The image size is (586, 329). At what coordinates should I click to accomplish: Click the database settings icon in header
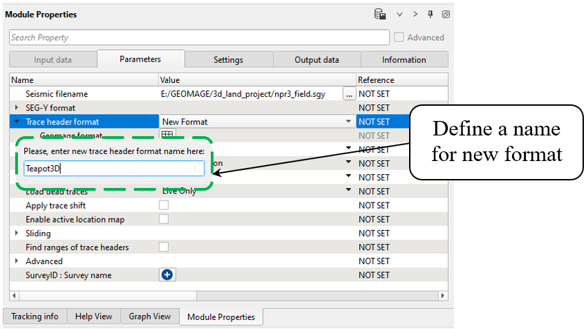coord(379,15)
